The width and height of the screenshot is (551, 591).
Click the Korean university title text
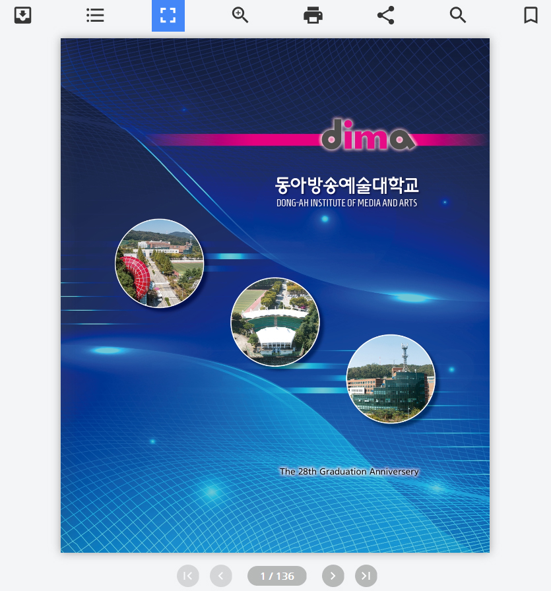click(347, 185)
